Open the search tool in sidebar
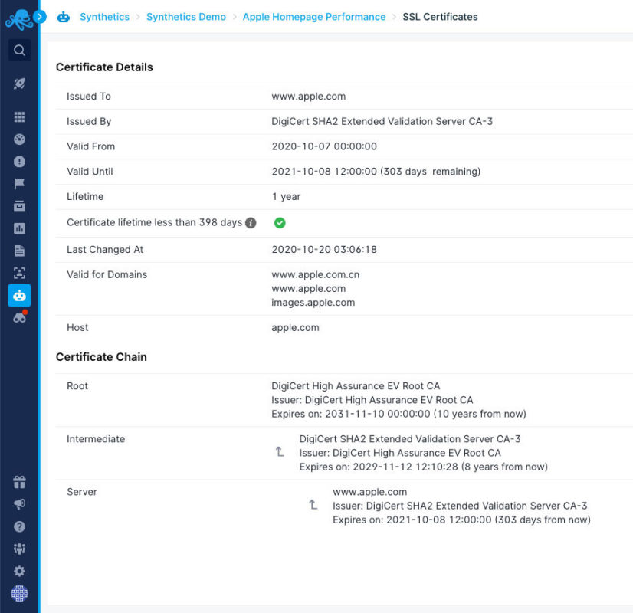 (x=19, y=50)
